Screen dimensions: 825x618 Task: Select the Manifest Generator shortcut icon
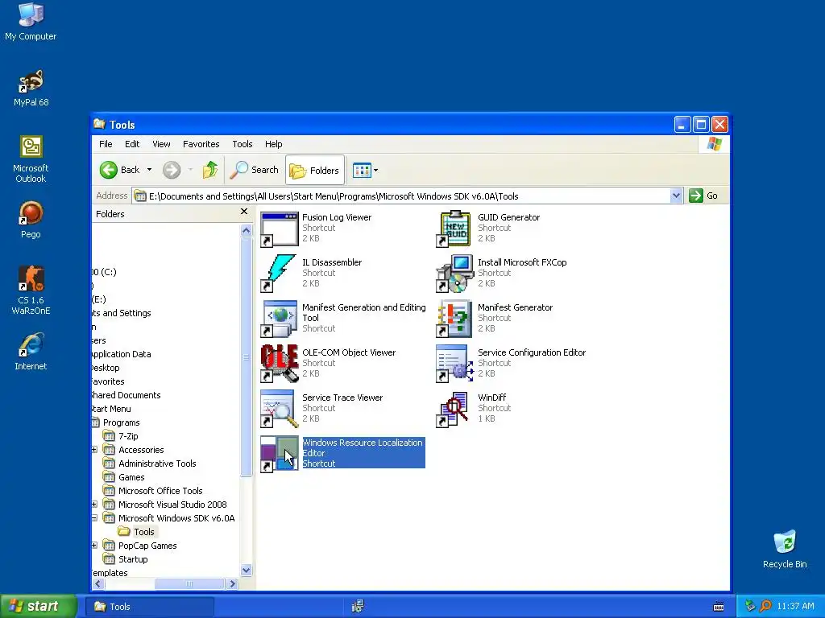tap(455, 319)
